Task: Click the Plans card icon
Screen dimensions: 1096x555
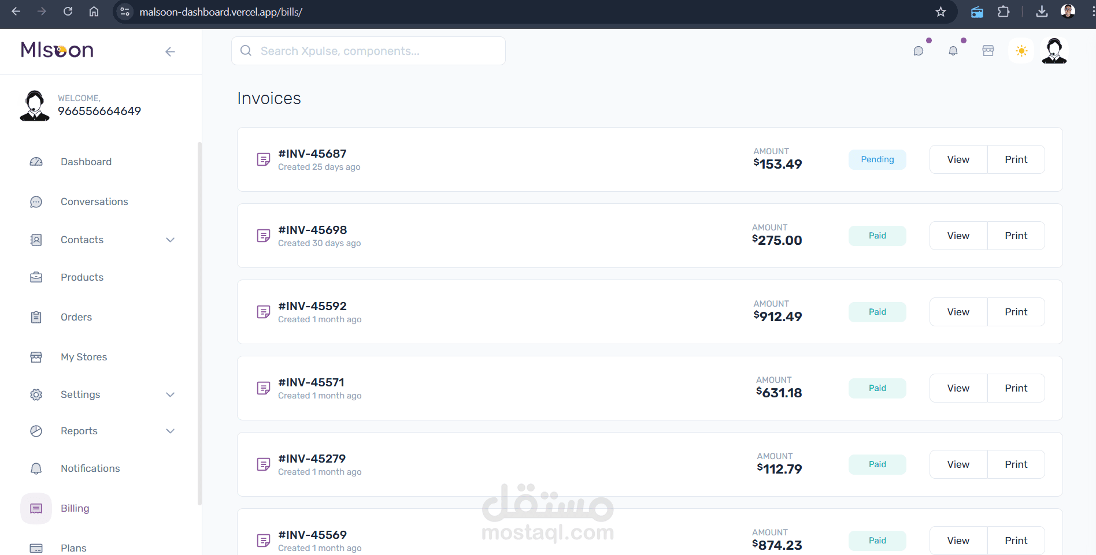Action: click(36, 548)
